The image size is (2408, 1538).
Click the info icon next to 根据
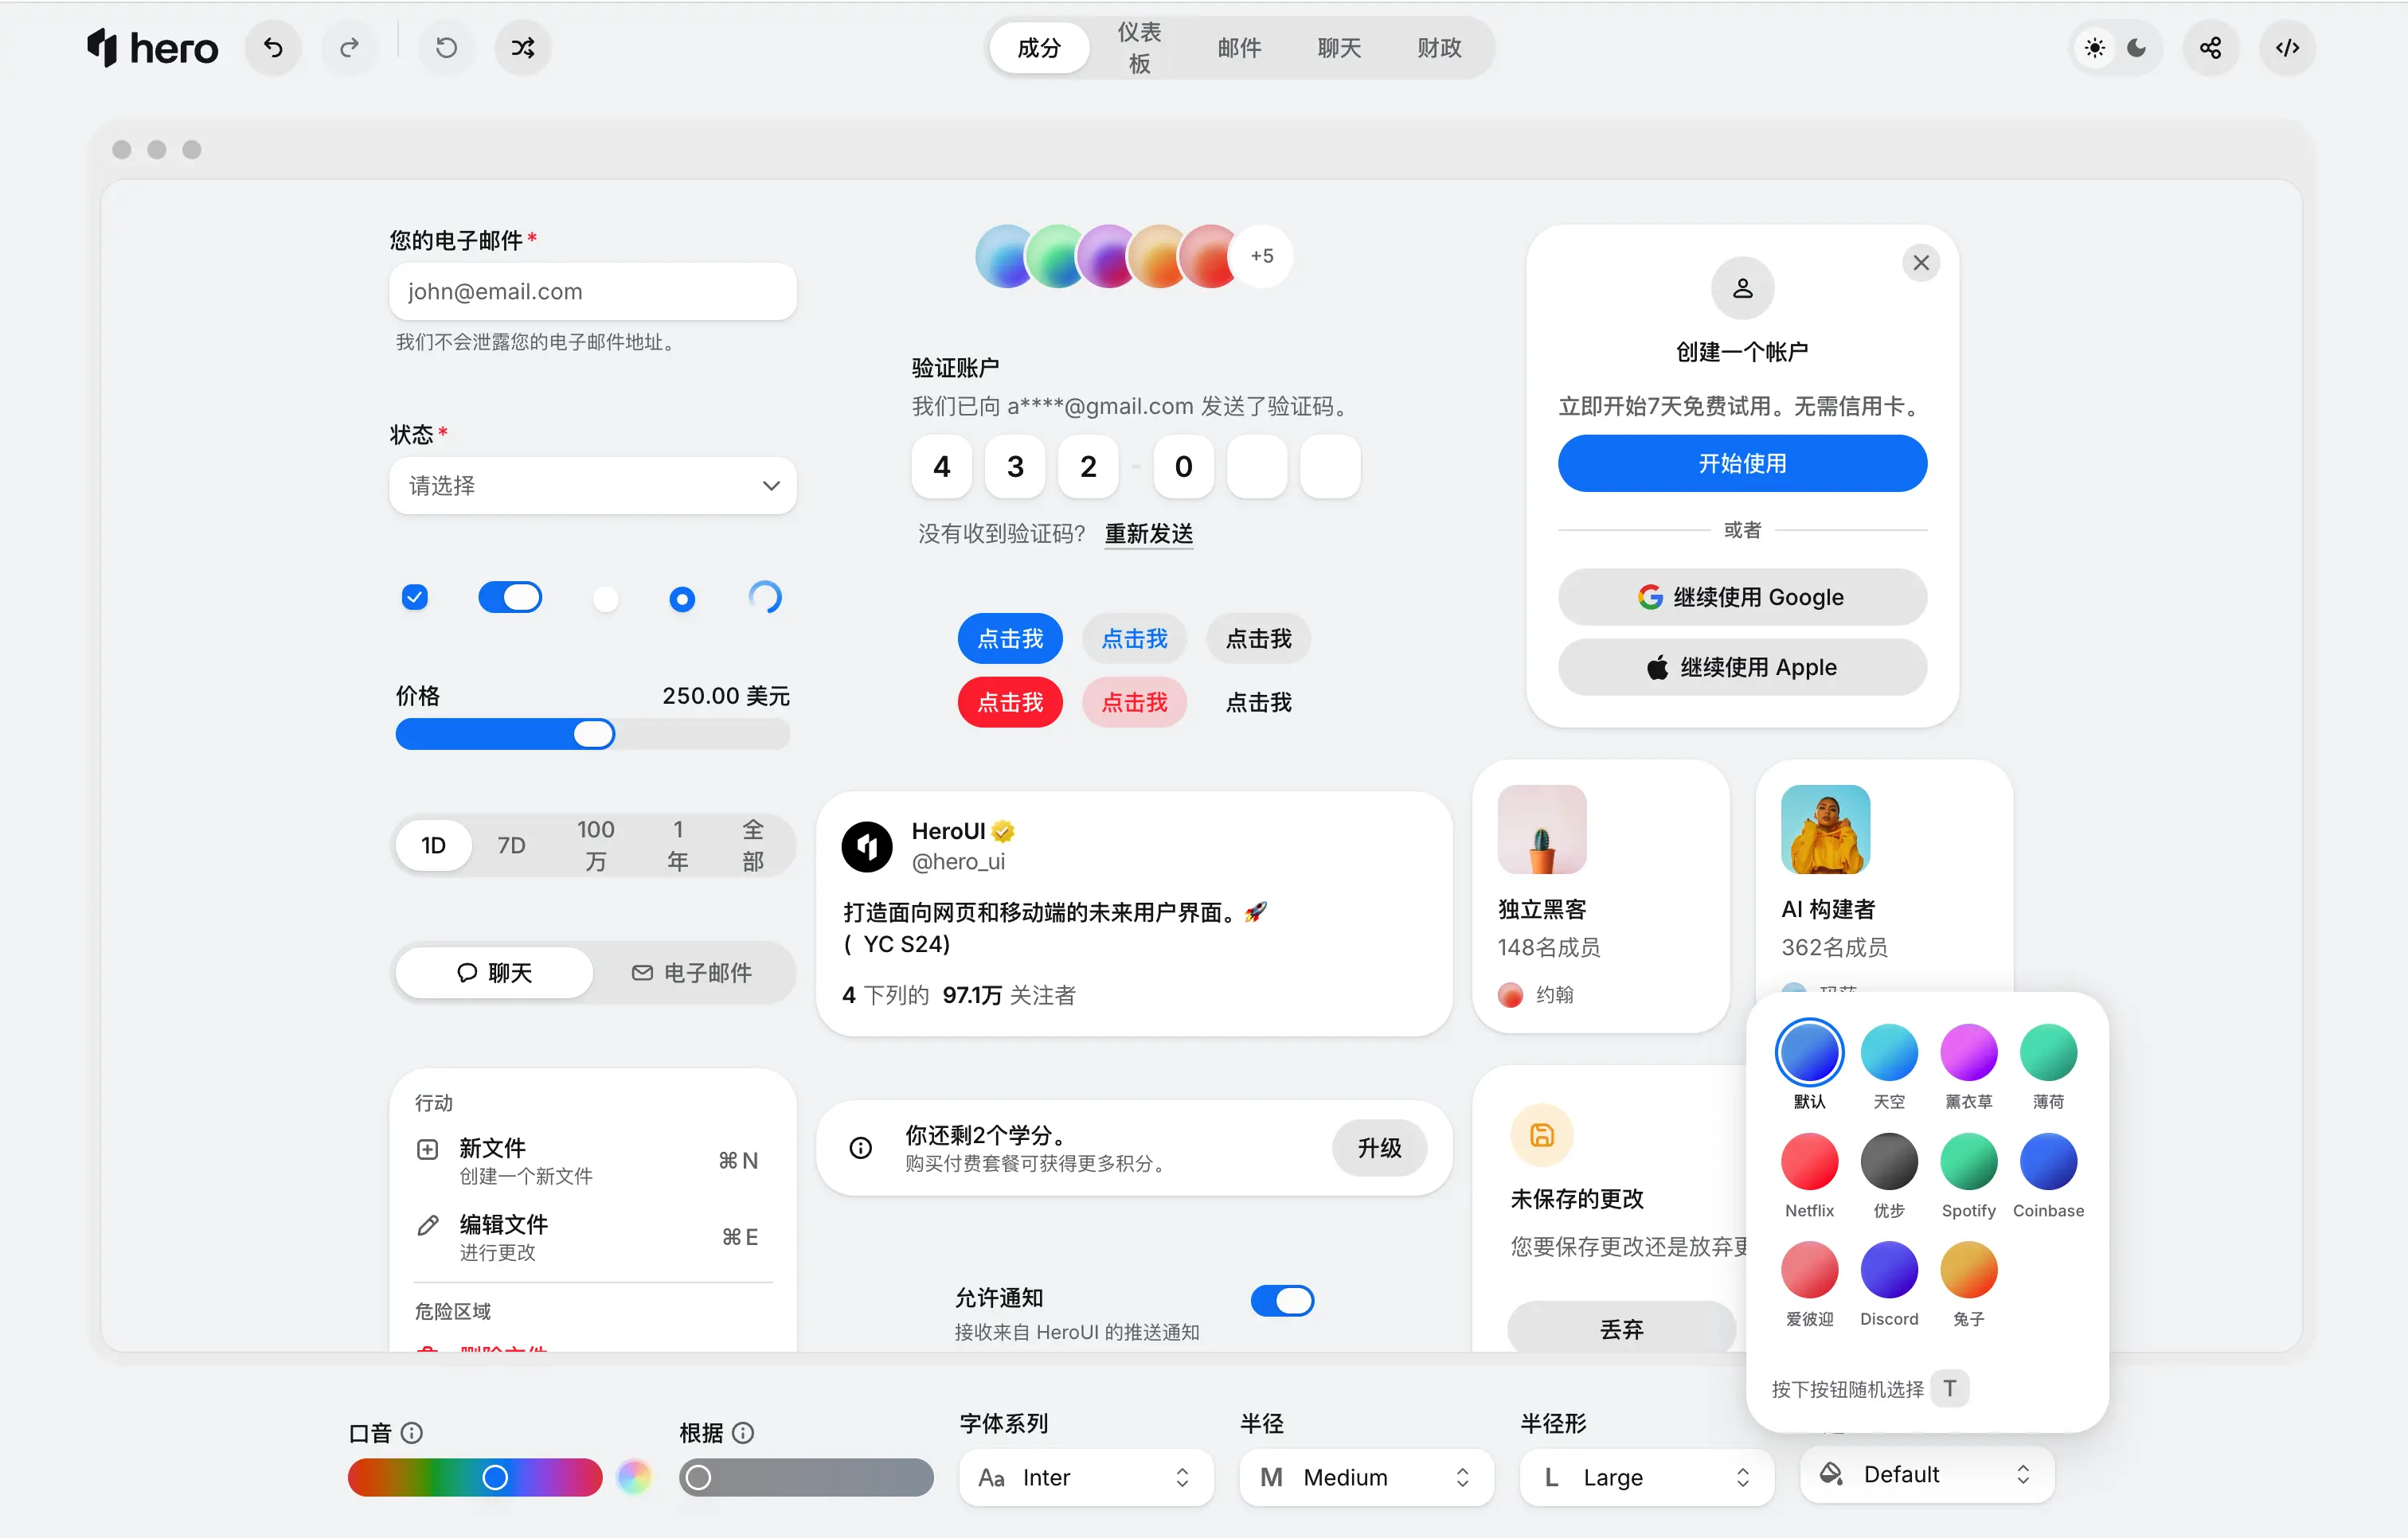[743, 1432]
